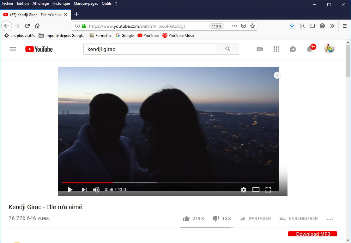Open the Firefox home page

(37, 26)
